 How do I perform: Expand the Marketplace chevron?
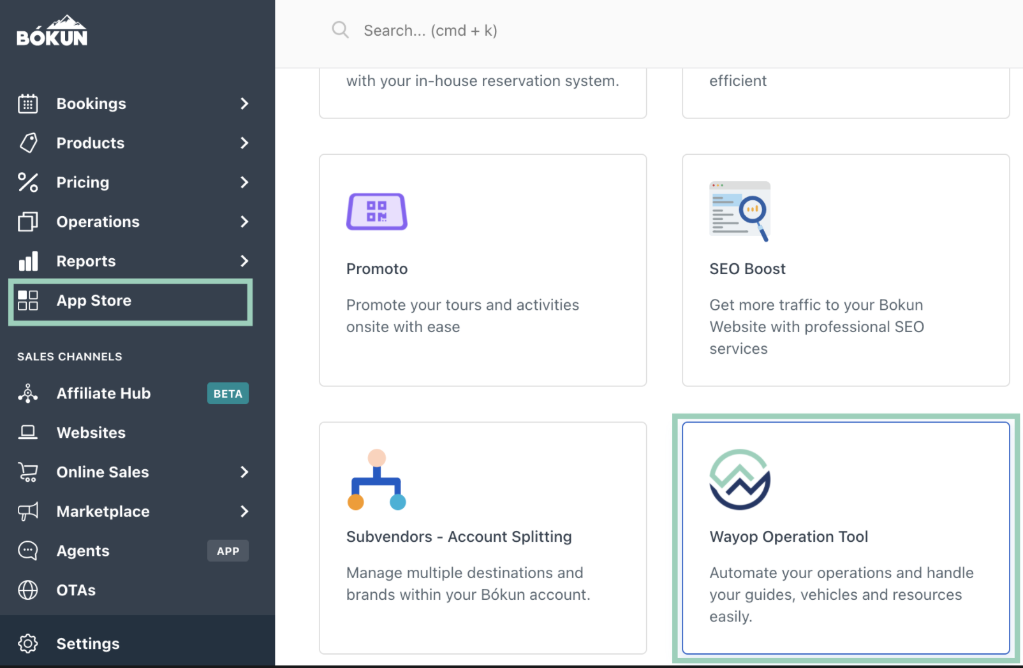tap(244, 511)
